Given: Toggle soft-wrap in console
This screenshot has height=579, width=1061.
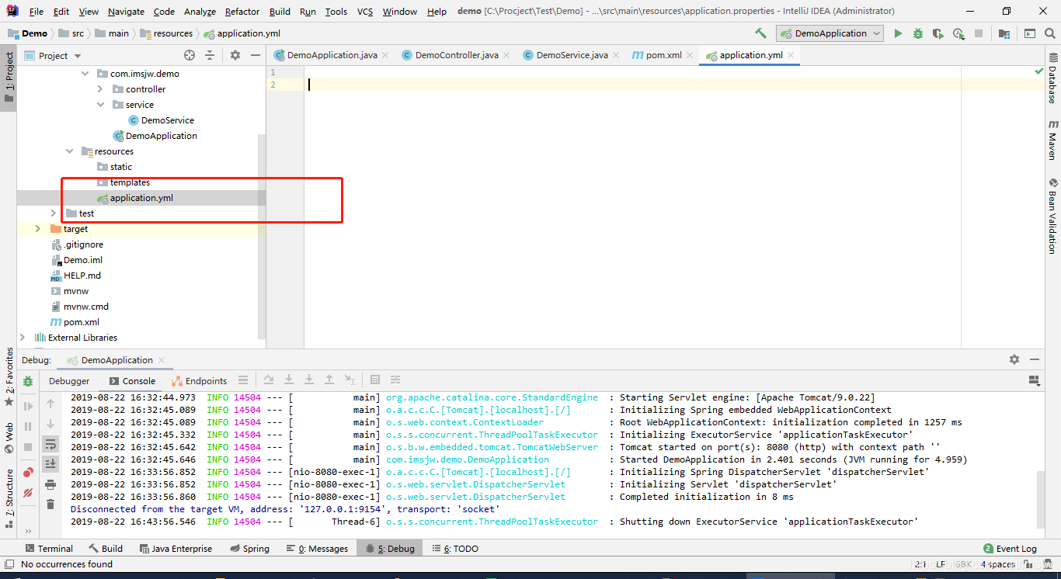Looking at the screenshot, I should (x=50, y=444).
